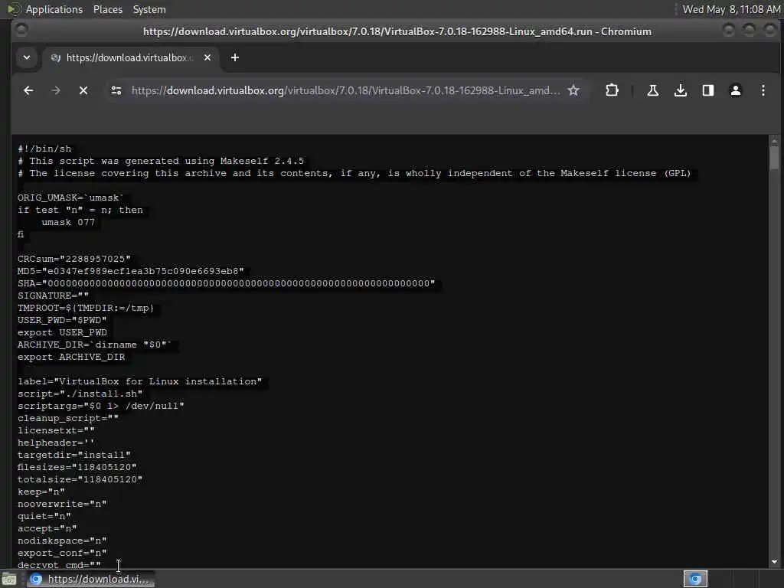Click the 'quiet="n"' line

point(44,516)
